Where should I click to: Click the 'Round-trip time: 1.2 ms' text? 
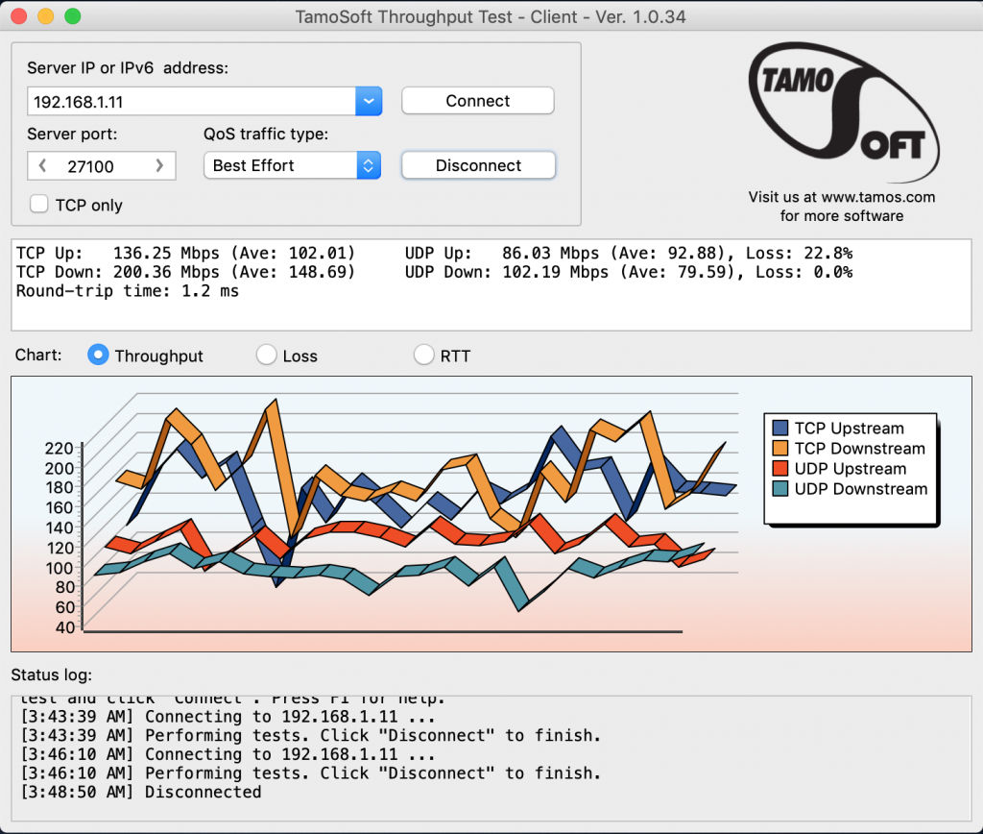128,290
